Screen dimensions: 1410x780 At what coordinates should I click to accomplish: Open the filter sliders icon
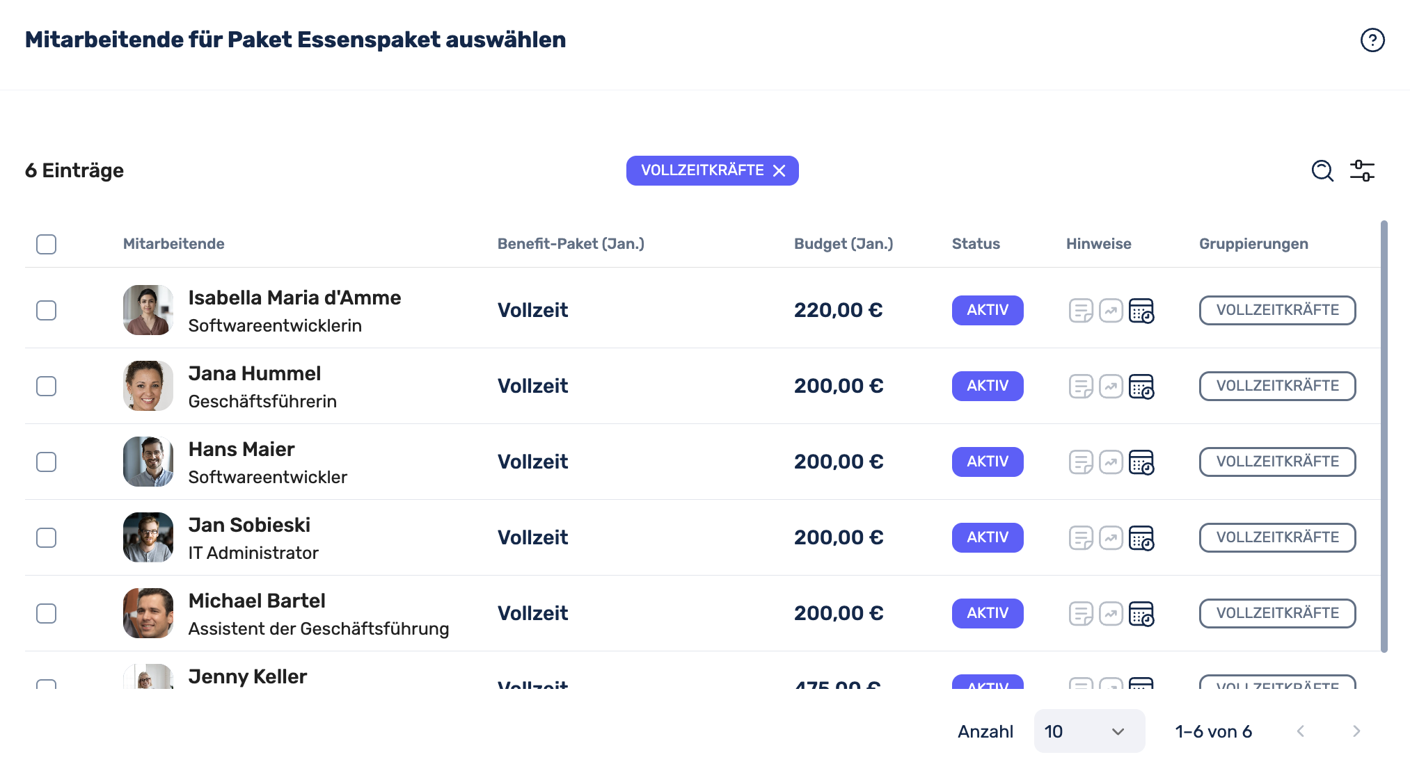coord(1362,170)
